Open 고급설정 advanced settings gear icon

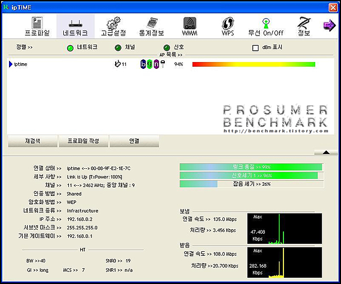point(113,27)
